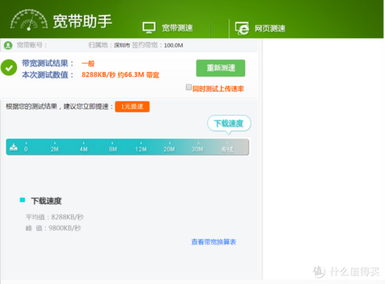Click the 4M mark on speed bar
The width and height of the screenshot is (385, 284).
[84, 149]
